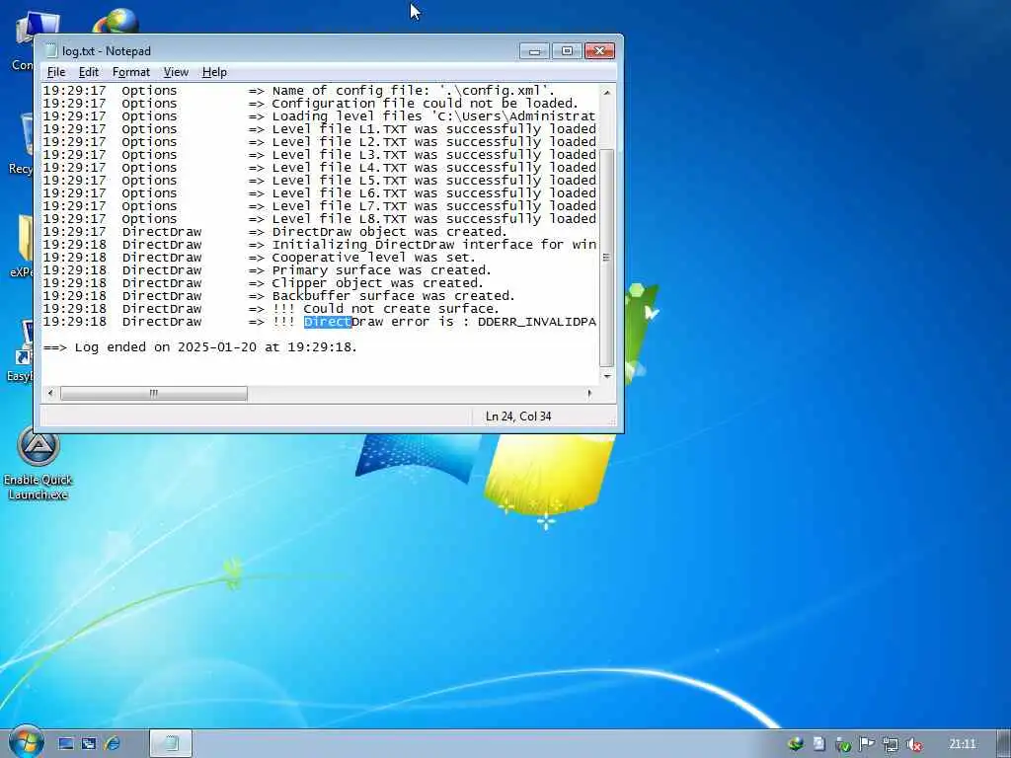
Task: Click the muted volume tray icon
Action: [913, 744]
